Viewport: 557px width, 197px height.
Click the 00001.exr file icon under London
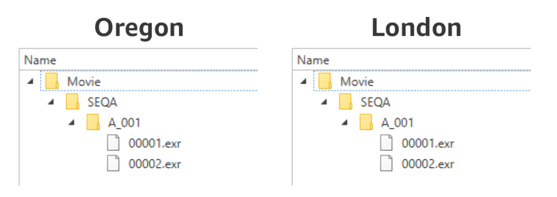point(387,143)
